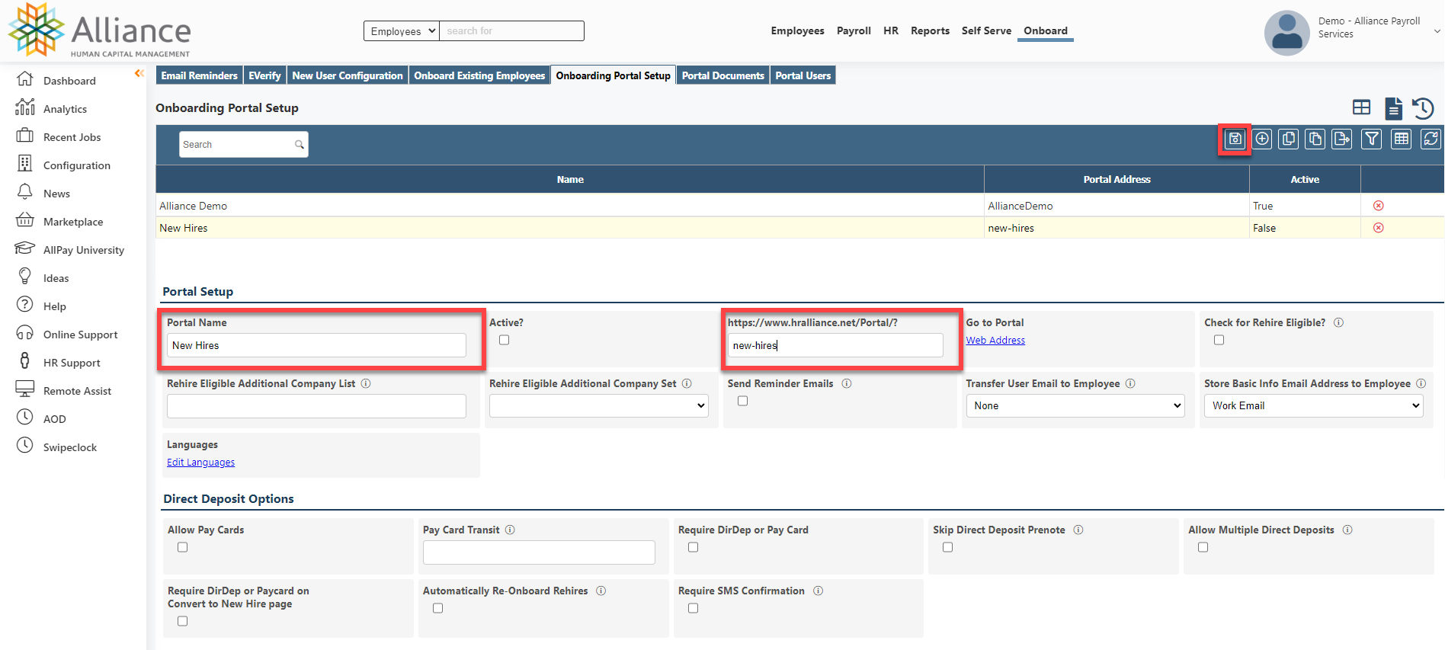The height and width of the screenshot is (650, 1445).
Task: Show info for Send Reminder Emails
Action: [x=846, y=383]
